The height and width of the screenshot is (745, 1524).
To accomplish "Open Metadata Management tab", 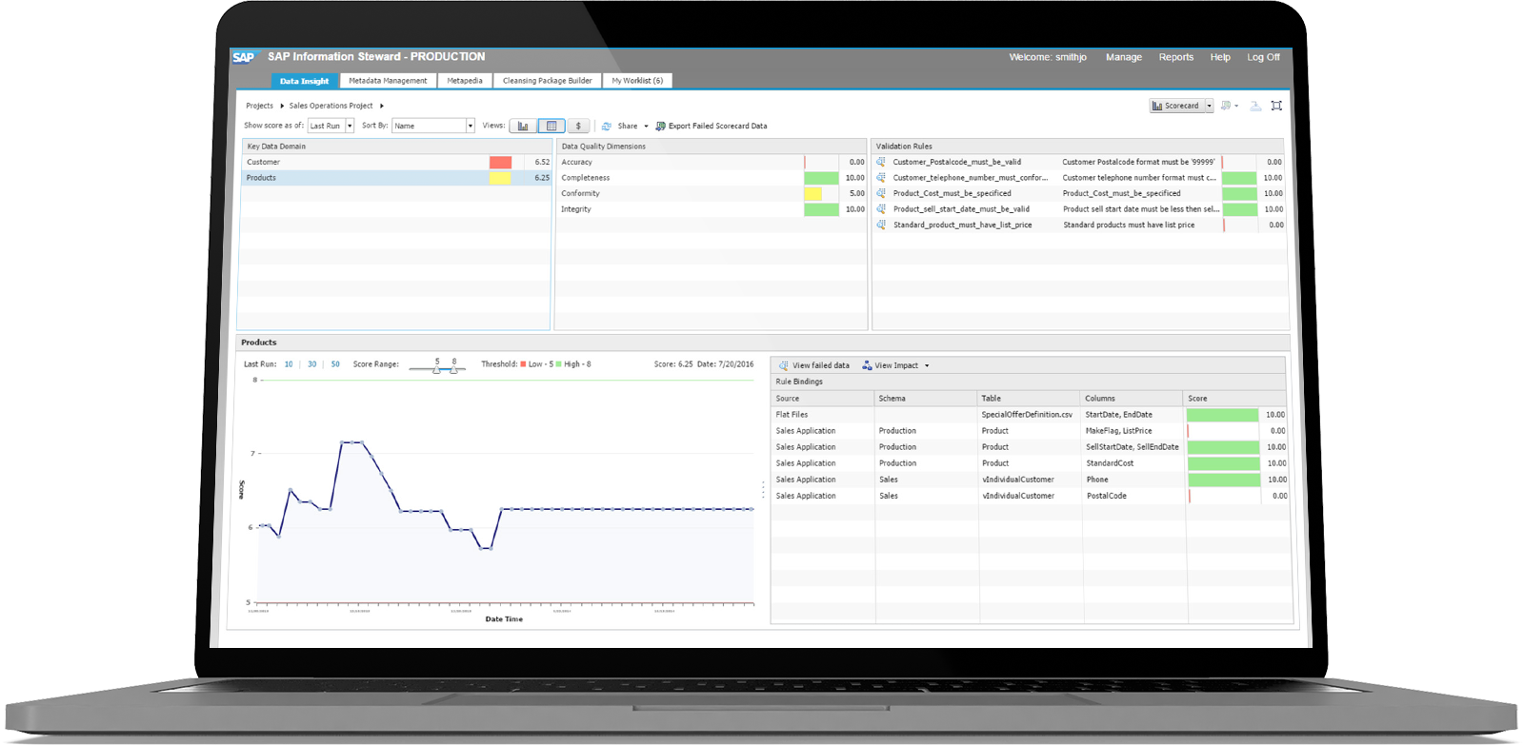I will pos(388,81).
